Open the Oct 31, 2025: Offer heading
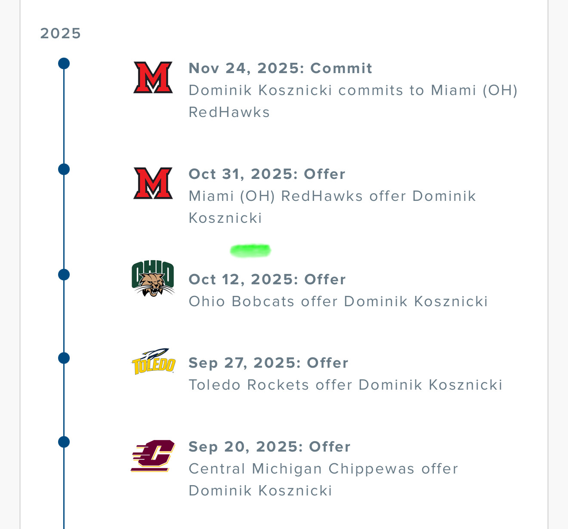The image size is (568, 529). 267,174
